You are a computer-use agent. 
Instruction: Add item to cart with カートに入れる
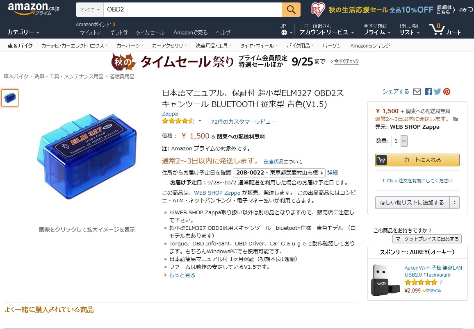tap(417, 160)
